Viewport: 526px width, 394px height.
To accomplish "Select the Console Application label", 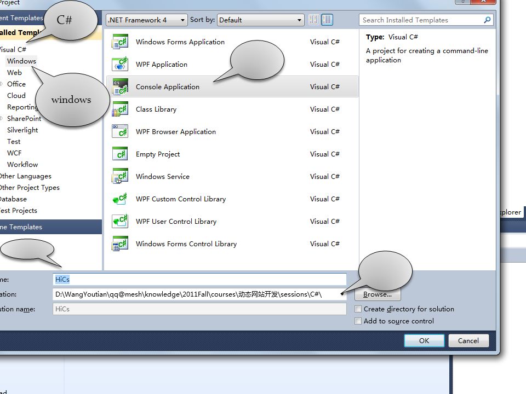I will [168, 87].
